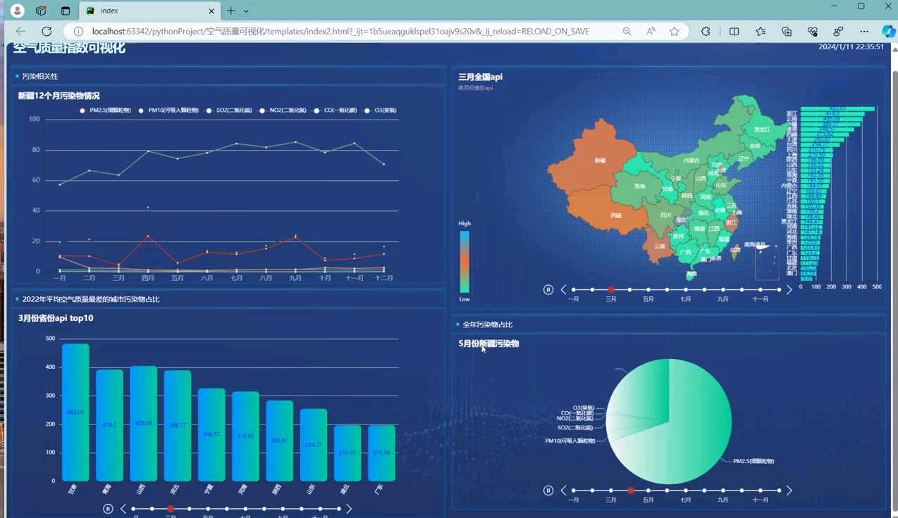Open the collections icon
The width and height of the screenshot is (898, 518).
point(787,31)
